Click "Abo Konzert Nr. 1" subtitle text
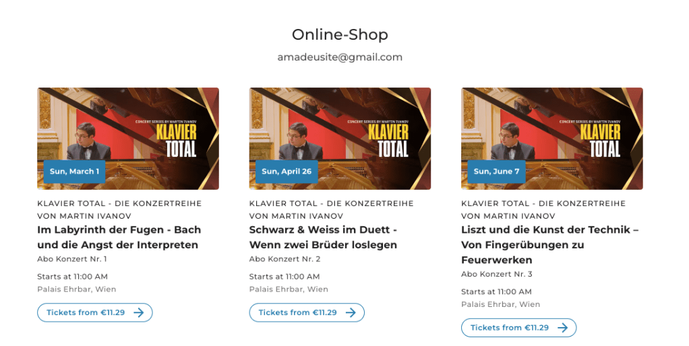 pos(72,258)
